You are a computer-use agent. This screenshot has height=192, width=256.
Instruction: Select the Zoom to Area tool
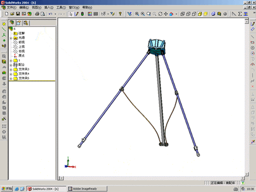coord(143,14)
